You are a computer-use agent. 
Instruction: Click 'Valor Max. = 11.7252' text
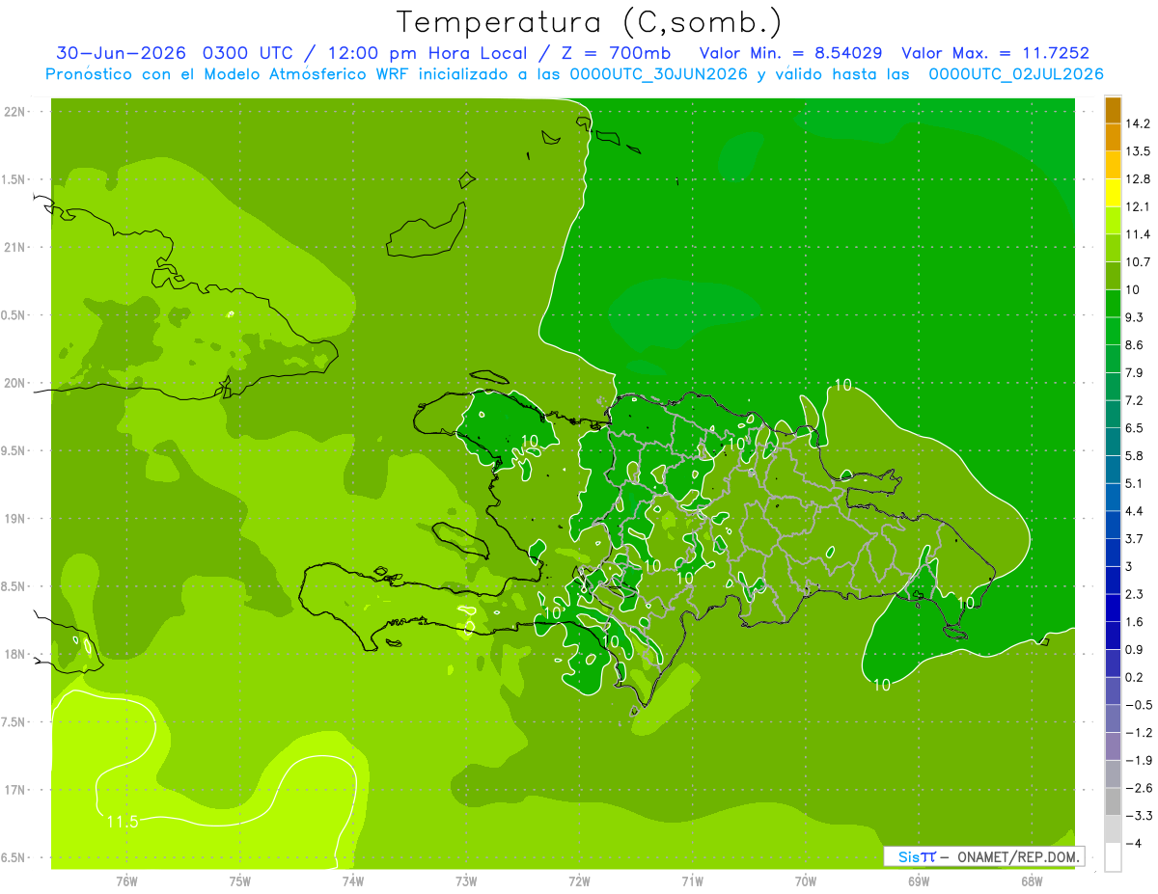[996, 53]
